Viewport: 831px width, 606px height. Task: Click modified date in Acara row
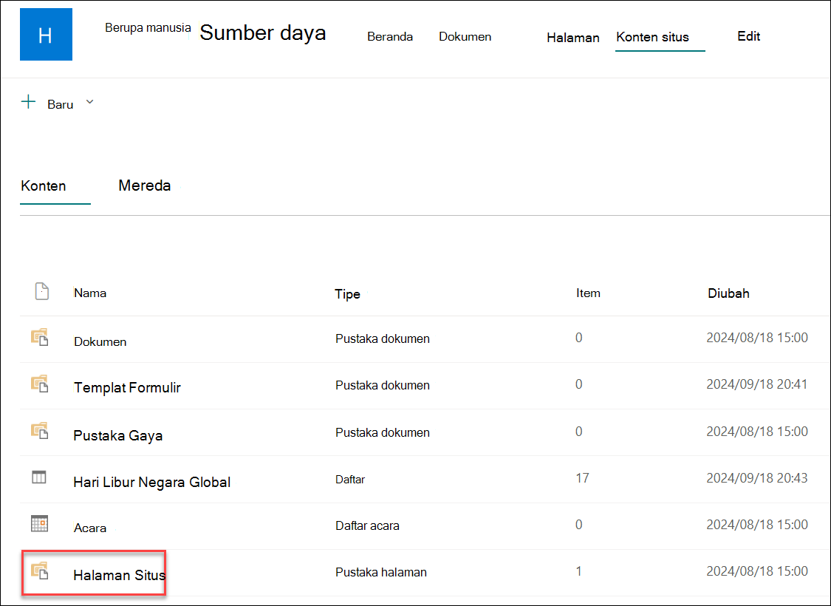point(757,525)
